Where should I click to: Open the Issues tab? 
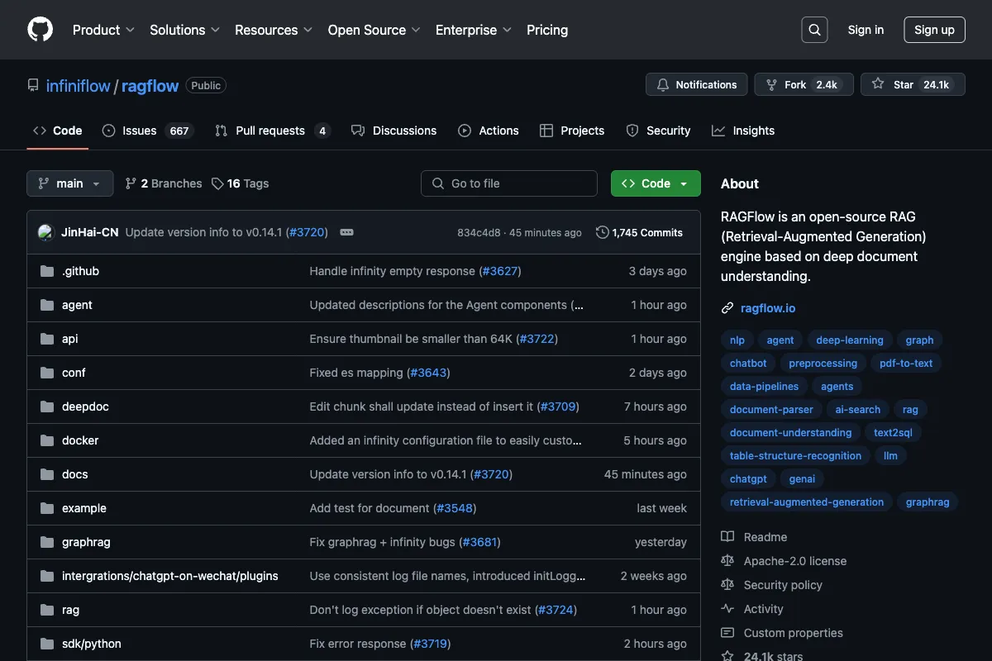(x=147, y=131)
